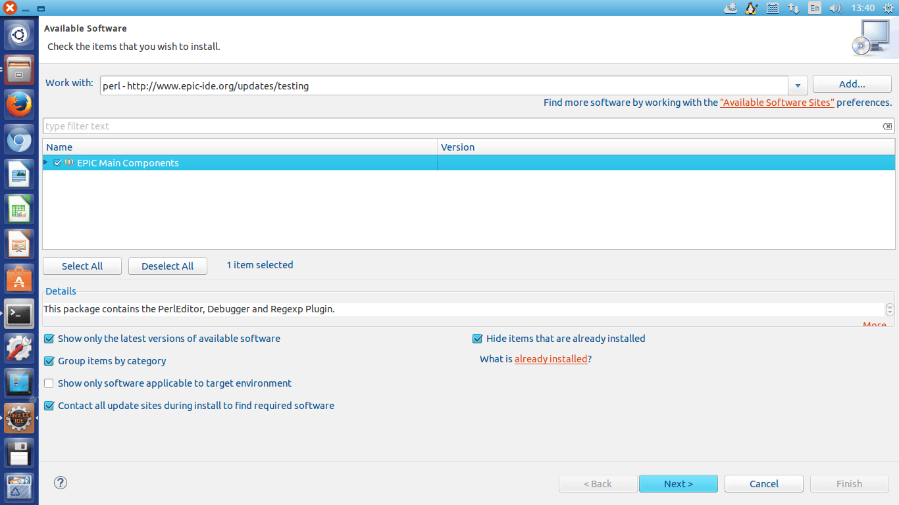
Task: Uncheck the EPIC Main Components checkbox
Action: click(58, 162)
